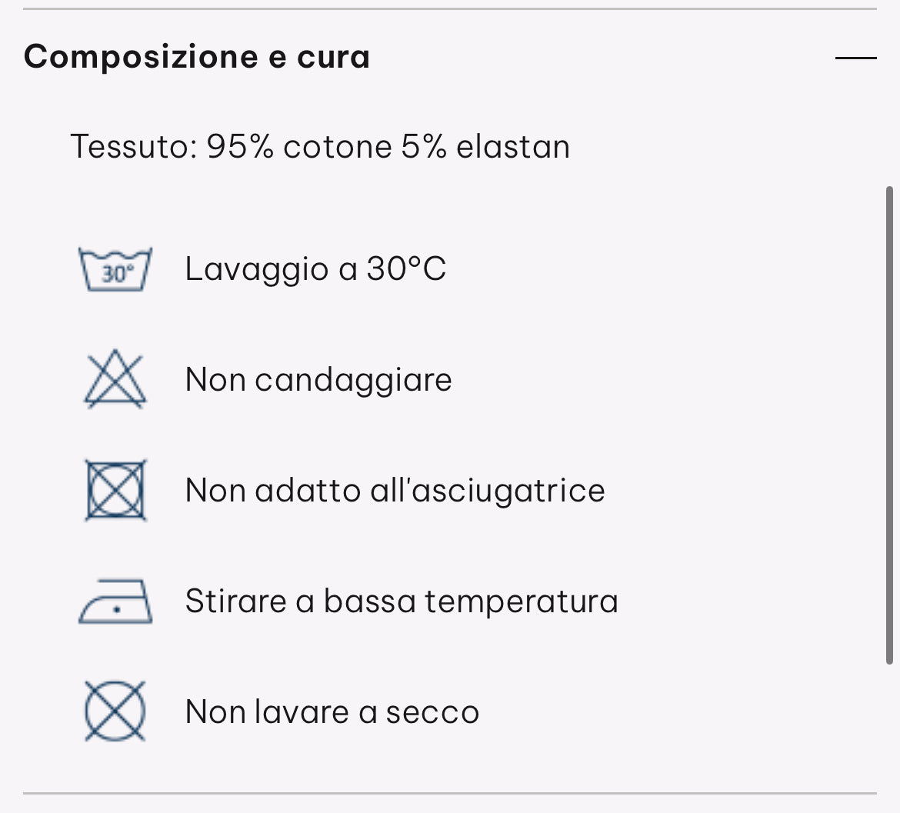Select the Non candaggiare label
900x813 pixels.
318,380
